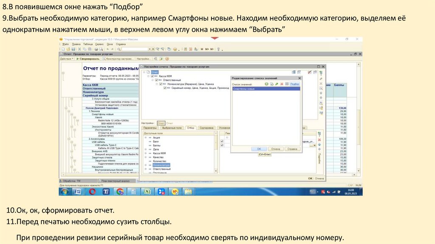
Task: Open the Файл menu
Action: click(x=65, y=44)
